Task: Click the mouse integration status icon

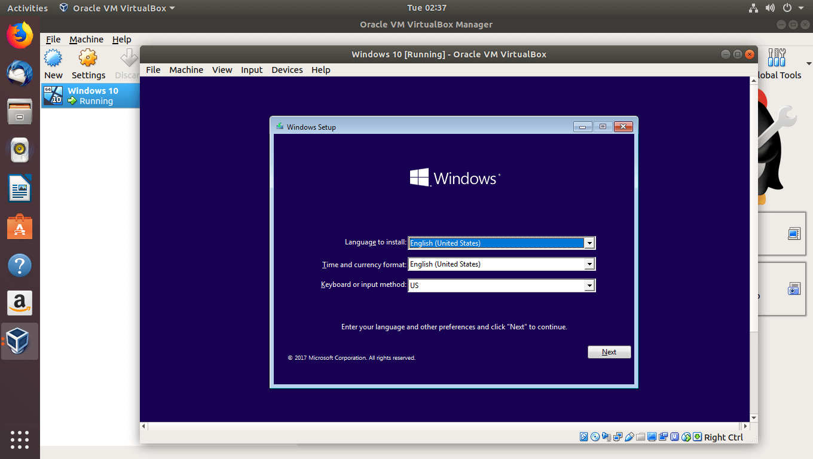Action: click(x=686, y=437)
